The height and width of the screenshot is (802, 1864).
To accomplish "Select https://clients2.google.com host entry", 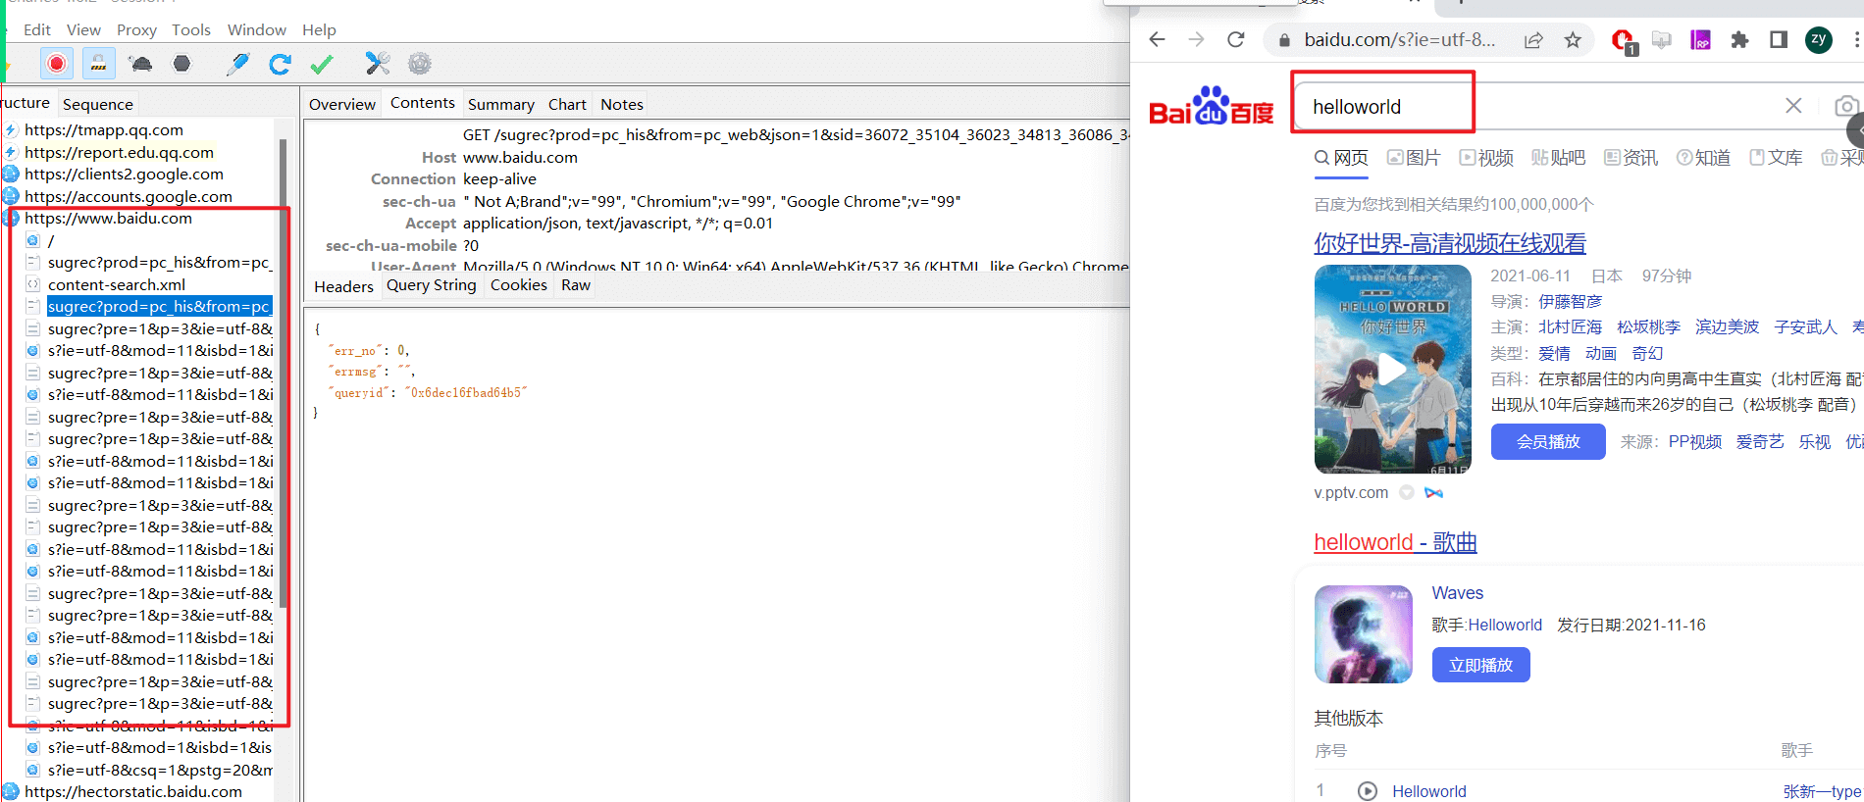I will (124, 175).
